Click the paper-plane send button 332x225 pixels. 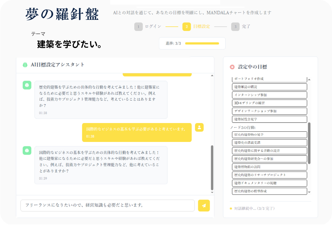(204, 205)
